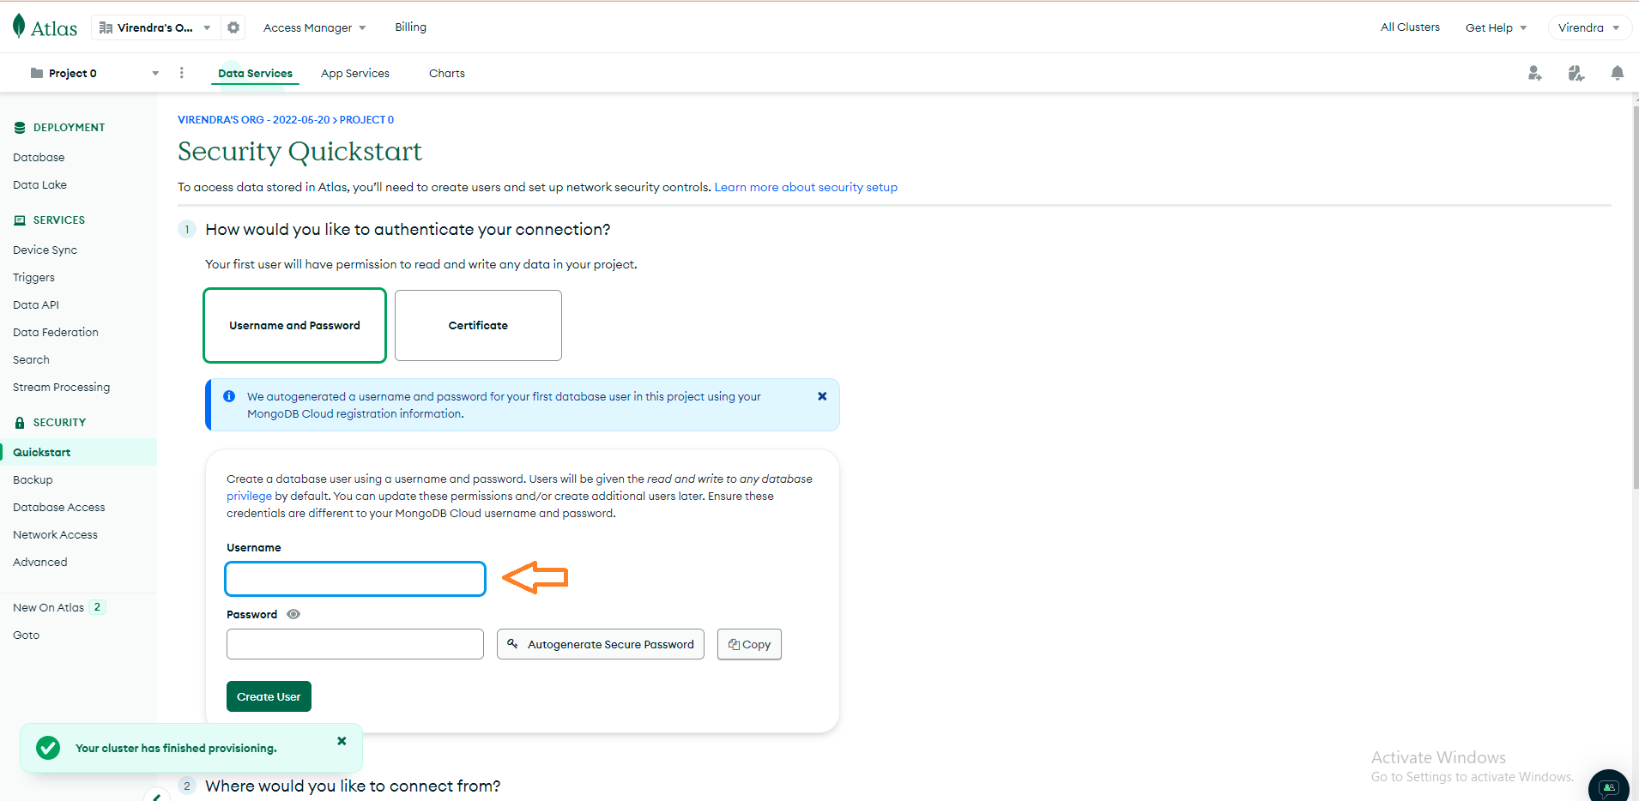Image resolution: width=1639 pixels, height=801 pixels.
Task: Click the project activity feed icon
Action: coord(1576,73)
